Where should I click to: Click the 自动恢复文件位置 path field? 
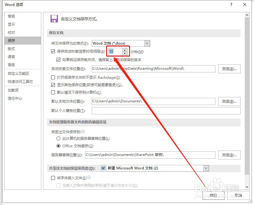[153, 69]
